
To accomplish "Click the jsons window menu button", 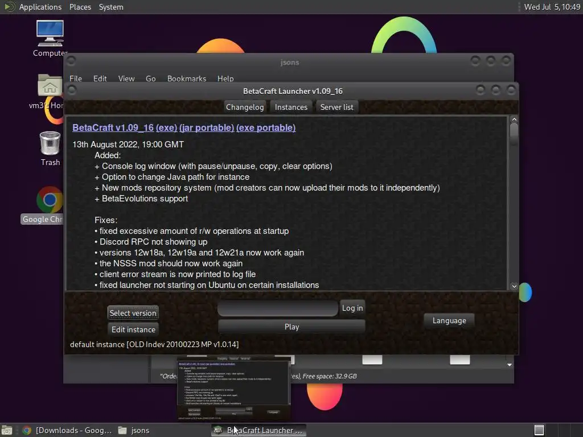I will (x=71, y=60).
